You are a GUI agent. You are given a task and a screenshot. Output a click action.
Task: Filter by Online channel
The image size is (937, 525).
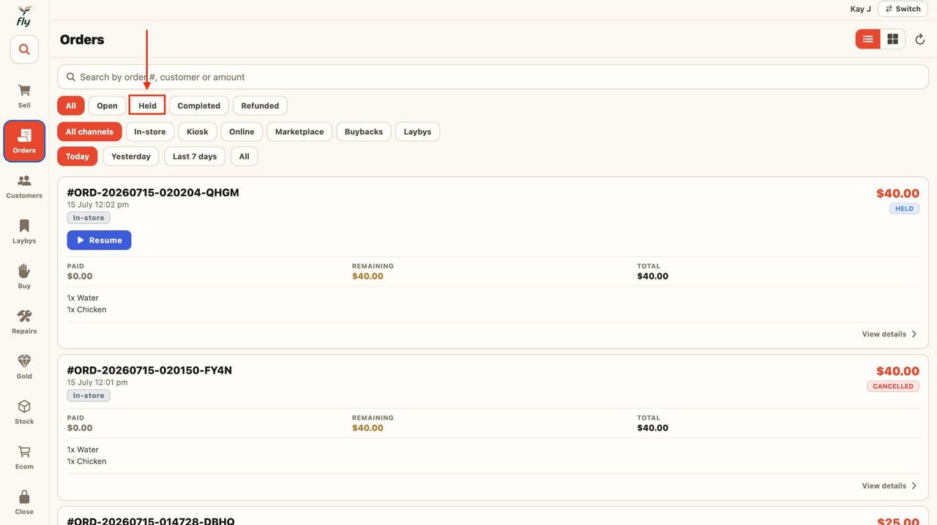pyautogui.click(x=242, y=132)
